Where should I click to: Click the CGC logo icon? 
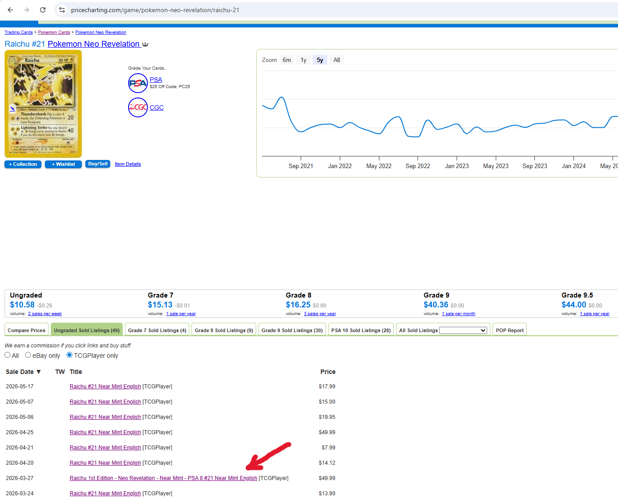[x=138, y=107]
